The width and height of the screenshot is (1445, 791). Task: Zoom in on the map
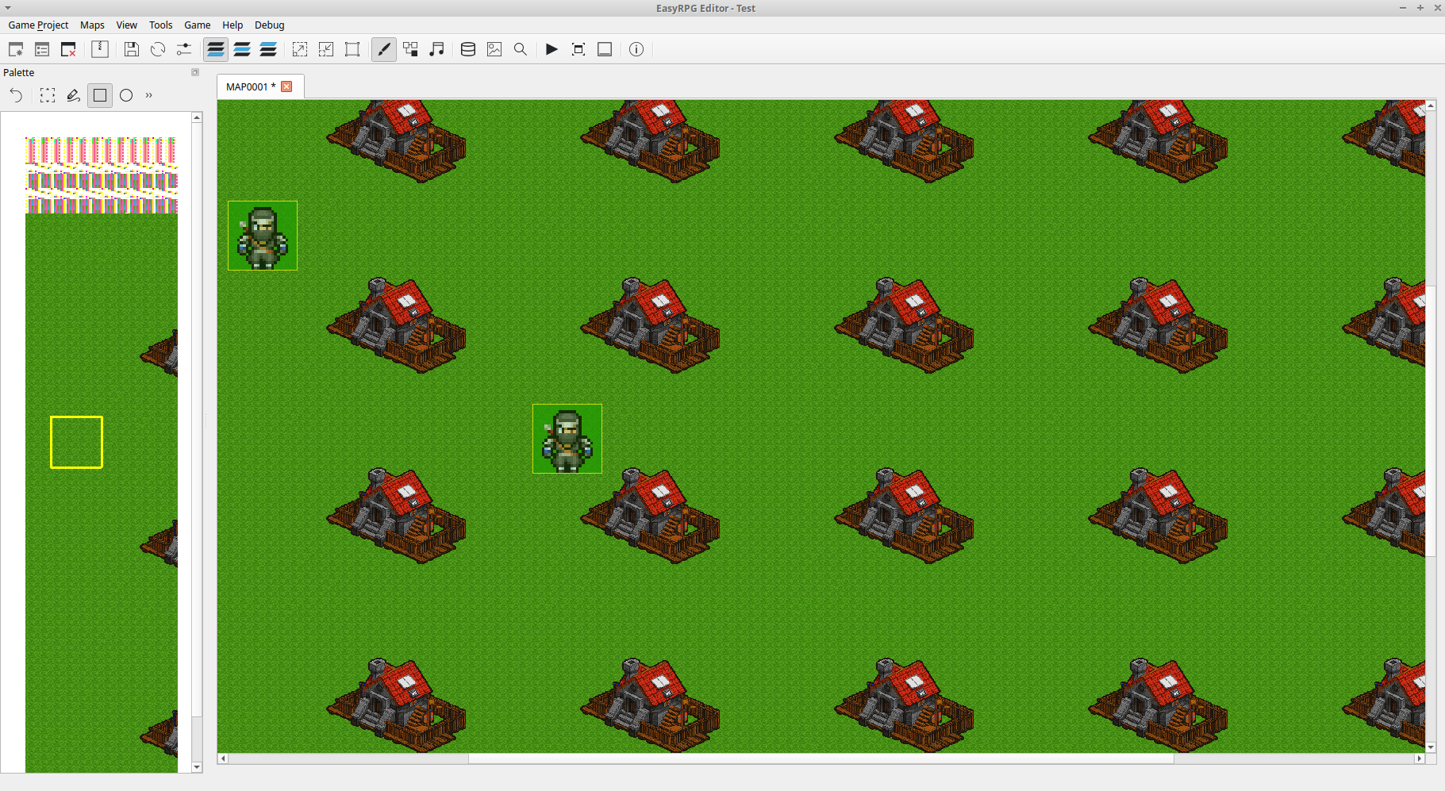[300, 49]
